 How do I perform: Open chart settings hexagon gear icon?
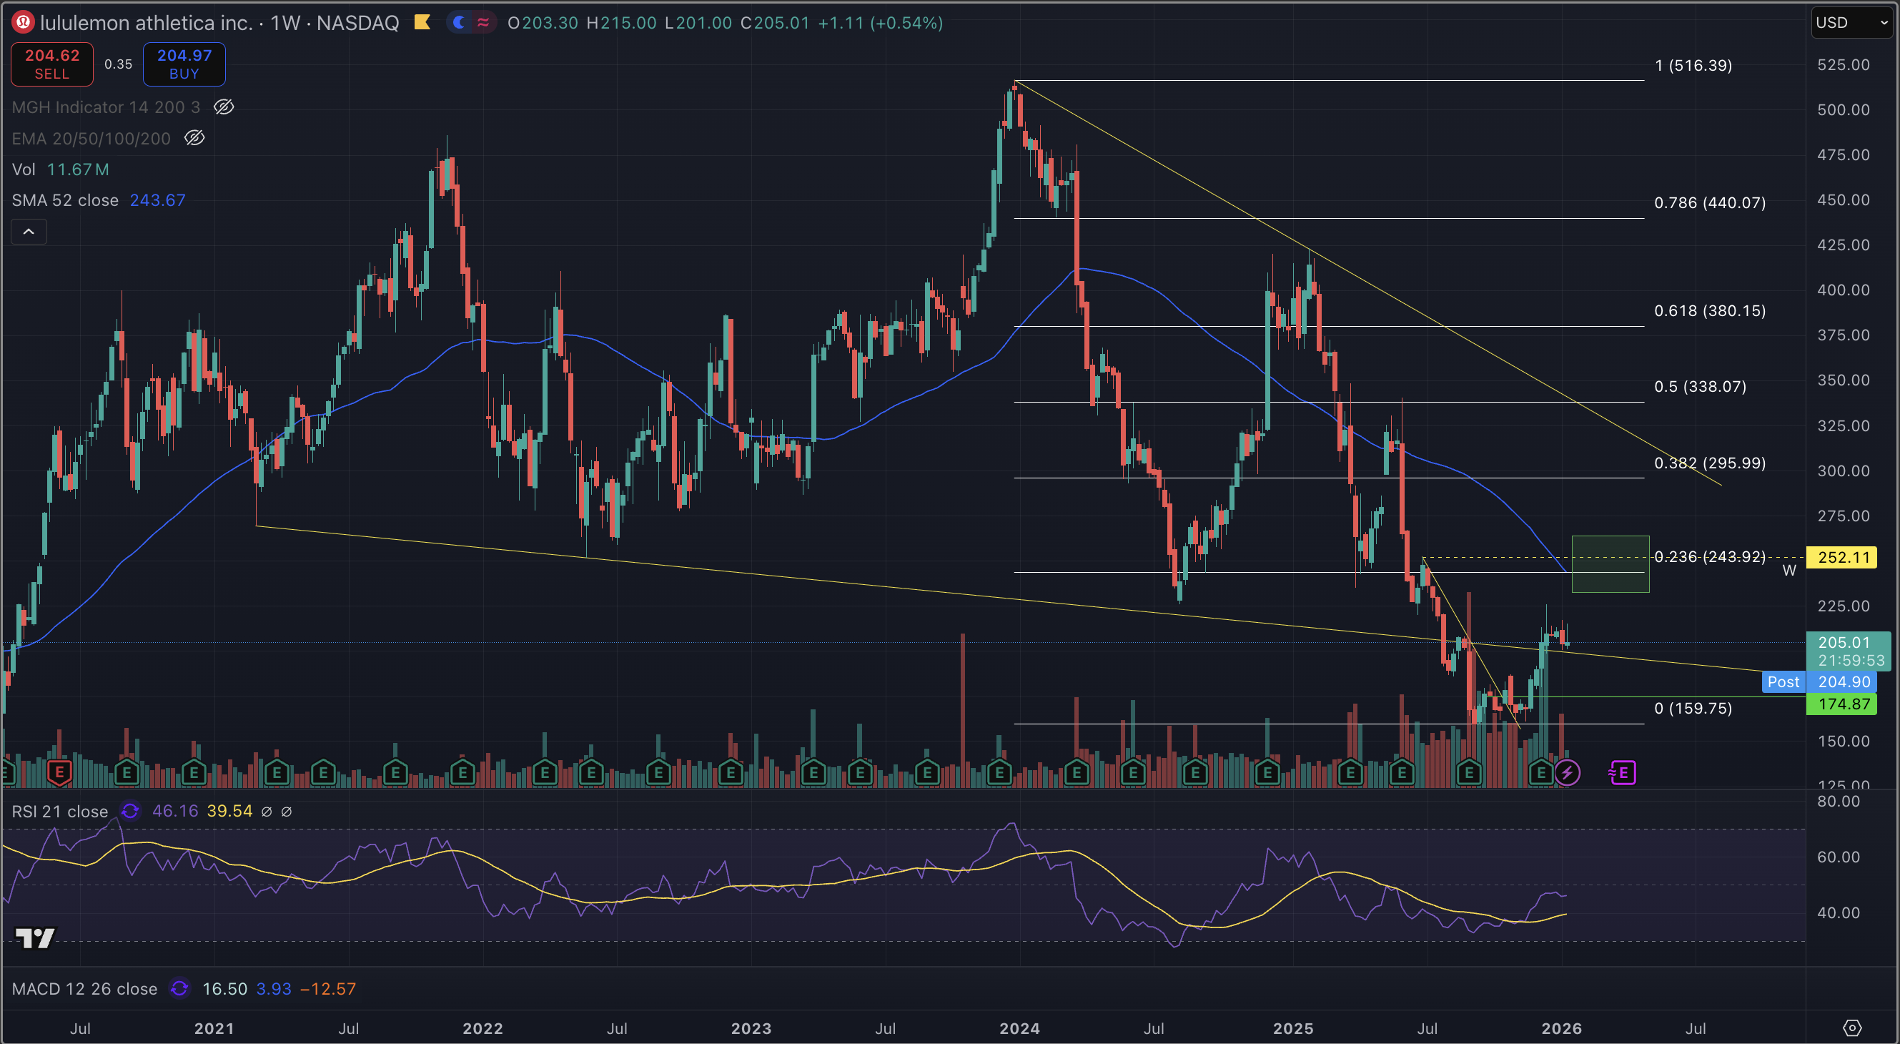point(1851,1028)
